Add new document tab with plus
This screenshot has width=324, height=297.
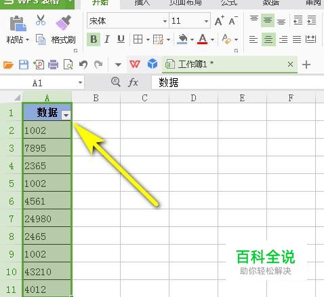click(306, 65)
